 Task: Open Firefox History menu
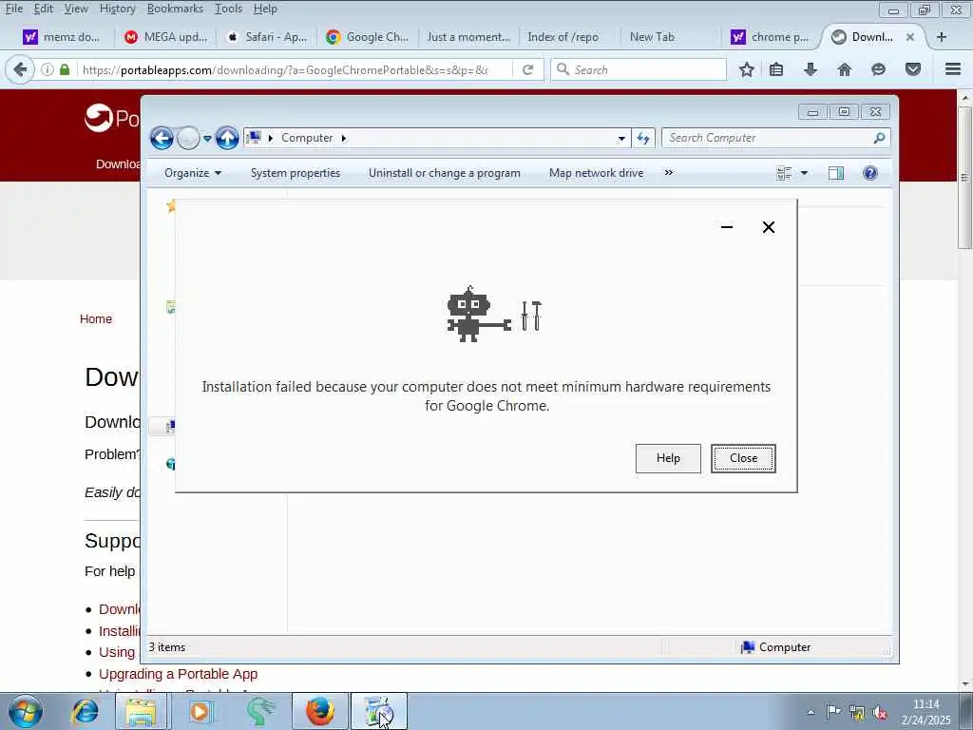(x=117, y=9)
